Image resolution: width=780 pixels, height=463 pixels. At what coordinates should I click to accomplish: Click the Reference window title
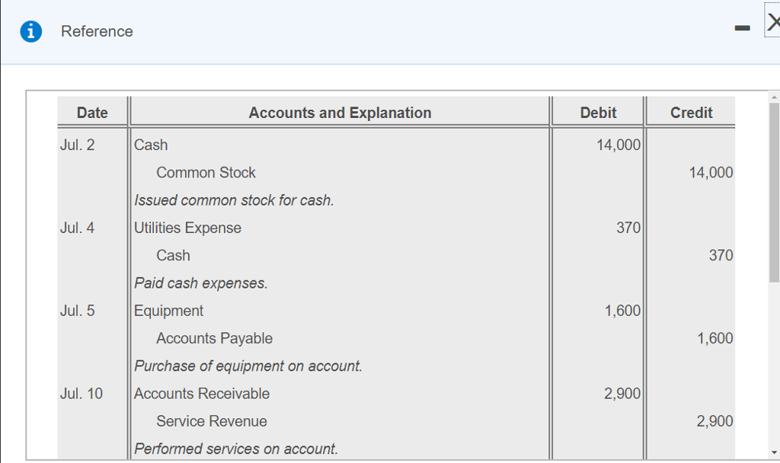pyautogui.click(x=97, y=31)
